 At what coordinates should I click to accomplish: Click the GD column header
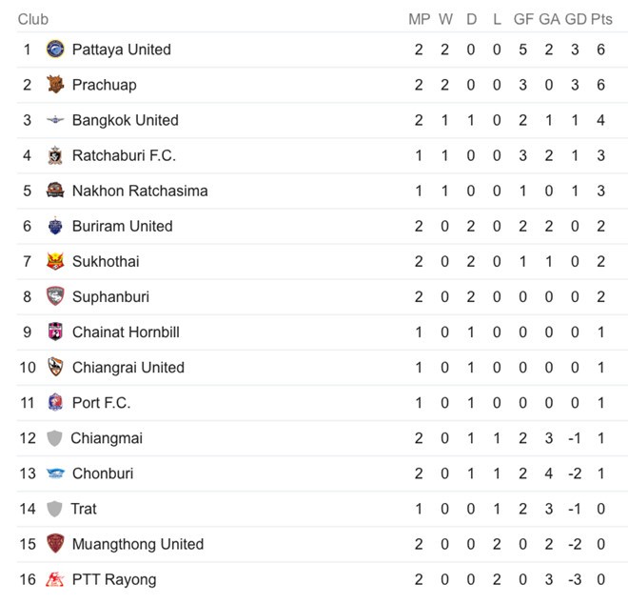tap(576, 19)
